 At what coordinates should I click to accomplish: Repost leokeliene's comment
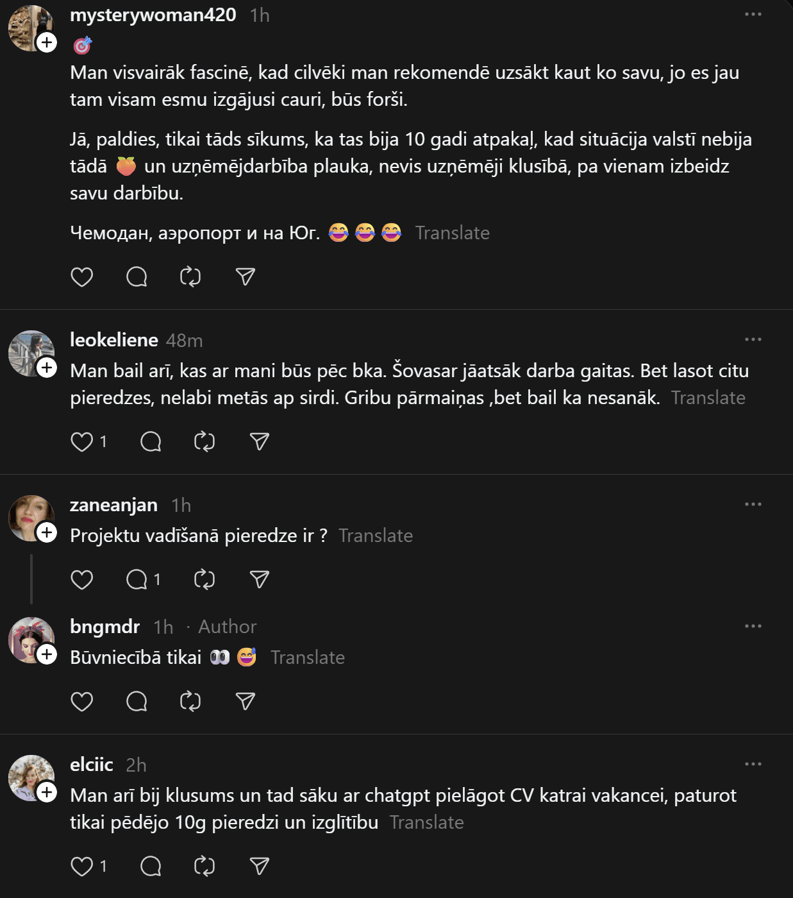pos(205,442)
